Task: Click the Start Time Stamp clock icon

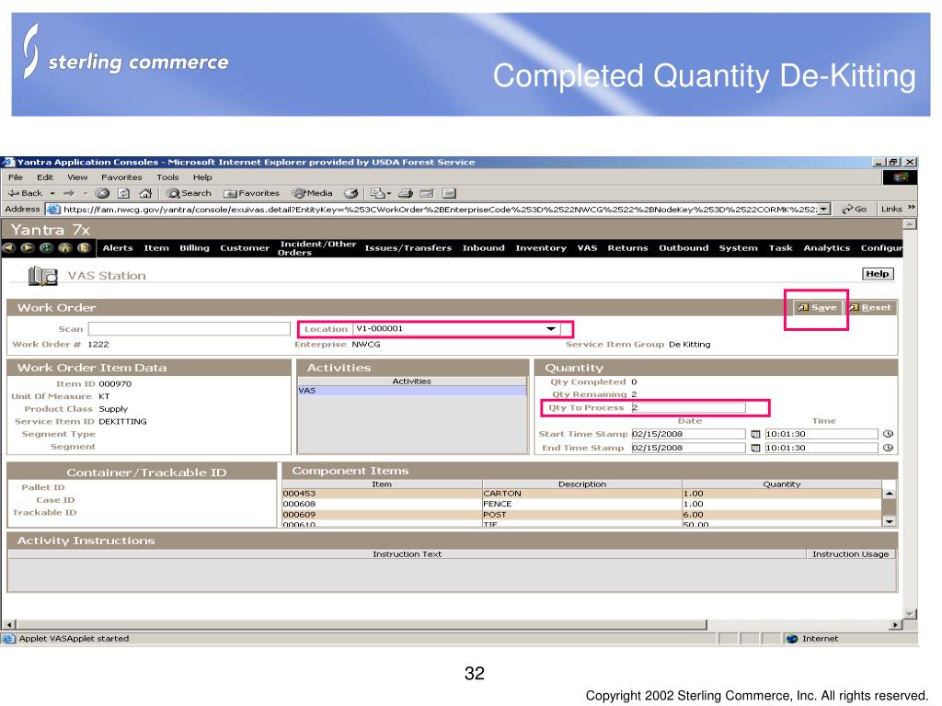Action: (889, 434)
